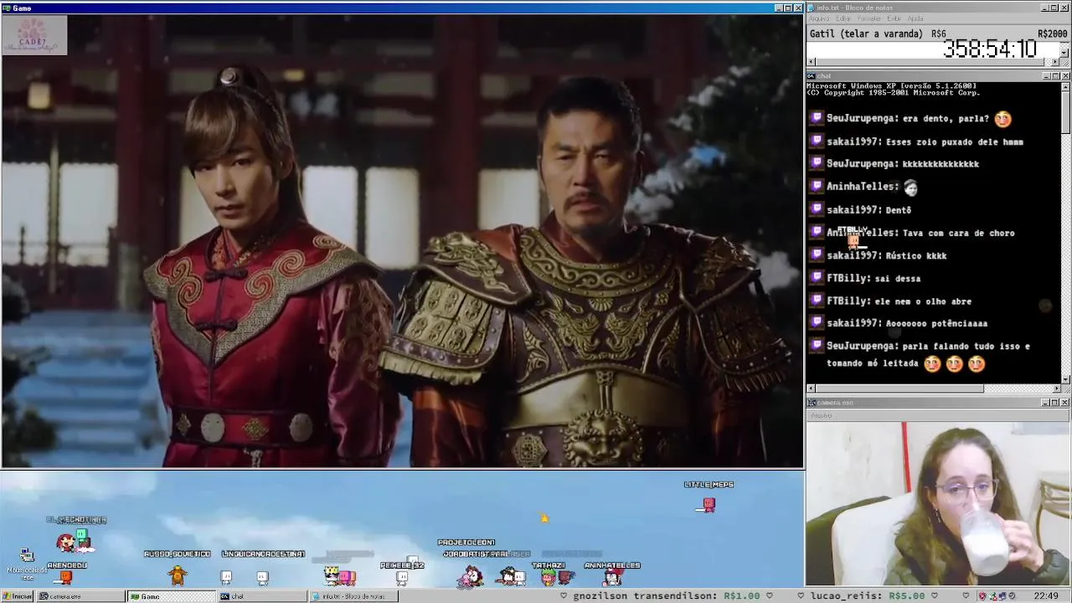Click the ANINHATELLES avatar character
Image resolution: width=1072 pixels, height=603 pixels.
[x=612, y=576]
